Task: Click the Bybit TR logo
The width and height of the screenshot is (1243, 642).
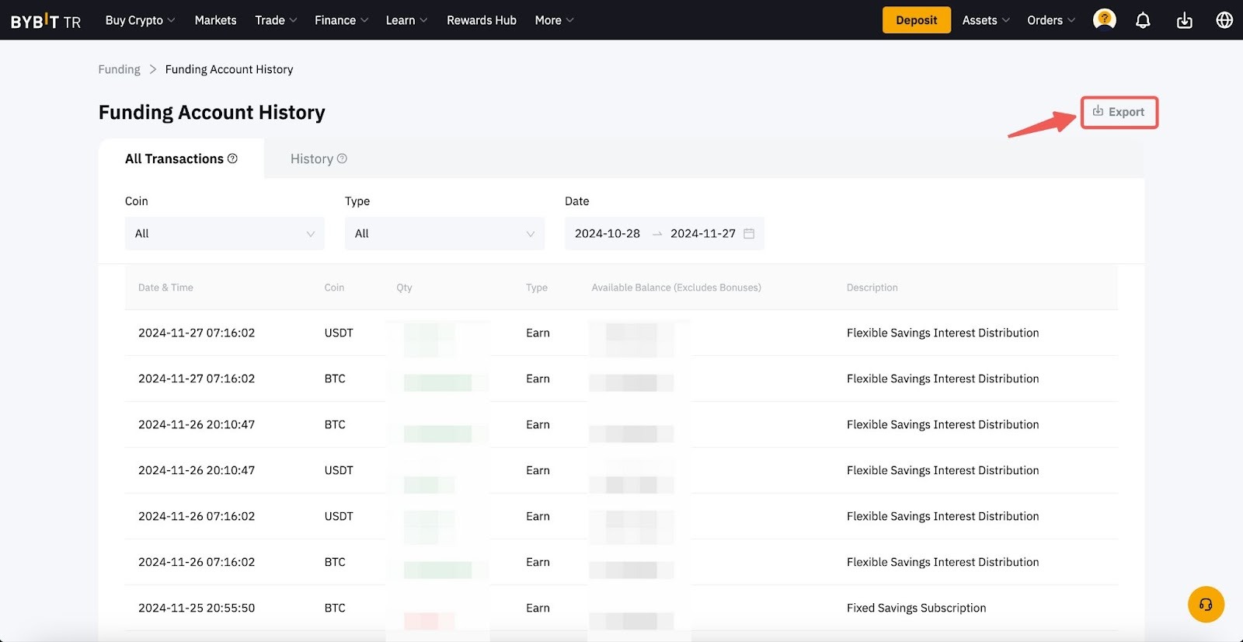Action: click(x=45, y=21)
